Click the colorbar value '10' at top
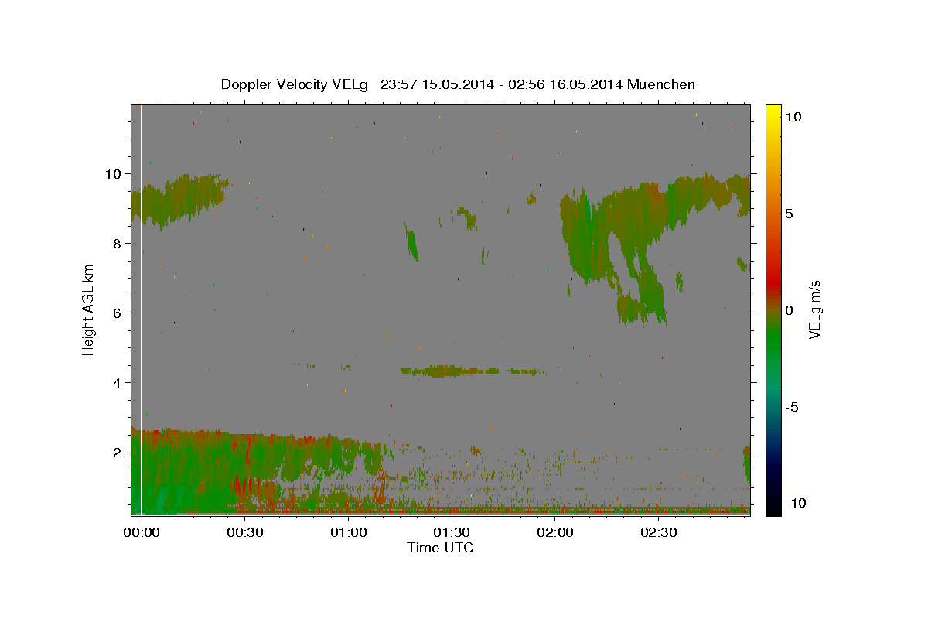 coord(794,117)
